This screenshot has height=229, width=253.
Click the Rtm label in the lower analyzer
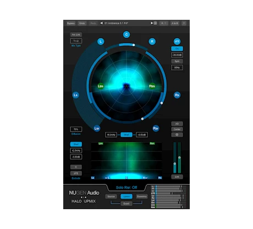(x=152, y=144)
